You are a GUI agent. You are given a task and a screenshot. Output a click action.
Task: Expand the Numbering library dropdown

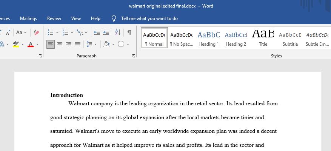click(x=72, y=32)
